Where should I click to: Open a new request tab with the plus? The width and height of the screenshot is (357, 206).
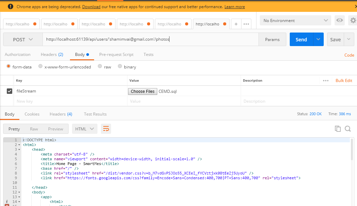[236, 24]
